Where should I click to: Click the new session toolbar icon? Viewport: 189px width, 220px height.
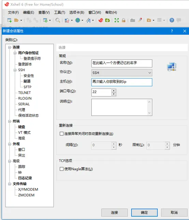10,20
